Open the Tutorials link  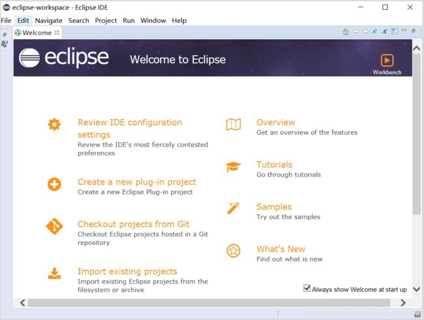pos(275,164)
